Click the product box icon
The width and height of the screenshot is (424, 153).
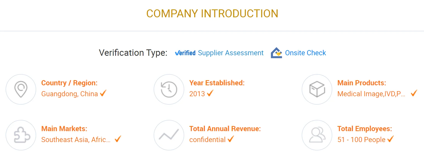317,89
